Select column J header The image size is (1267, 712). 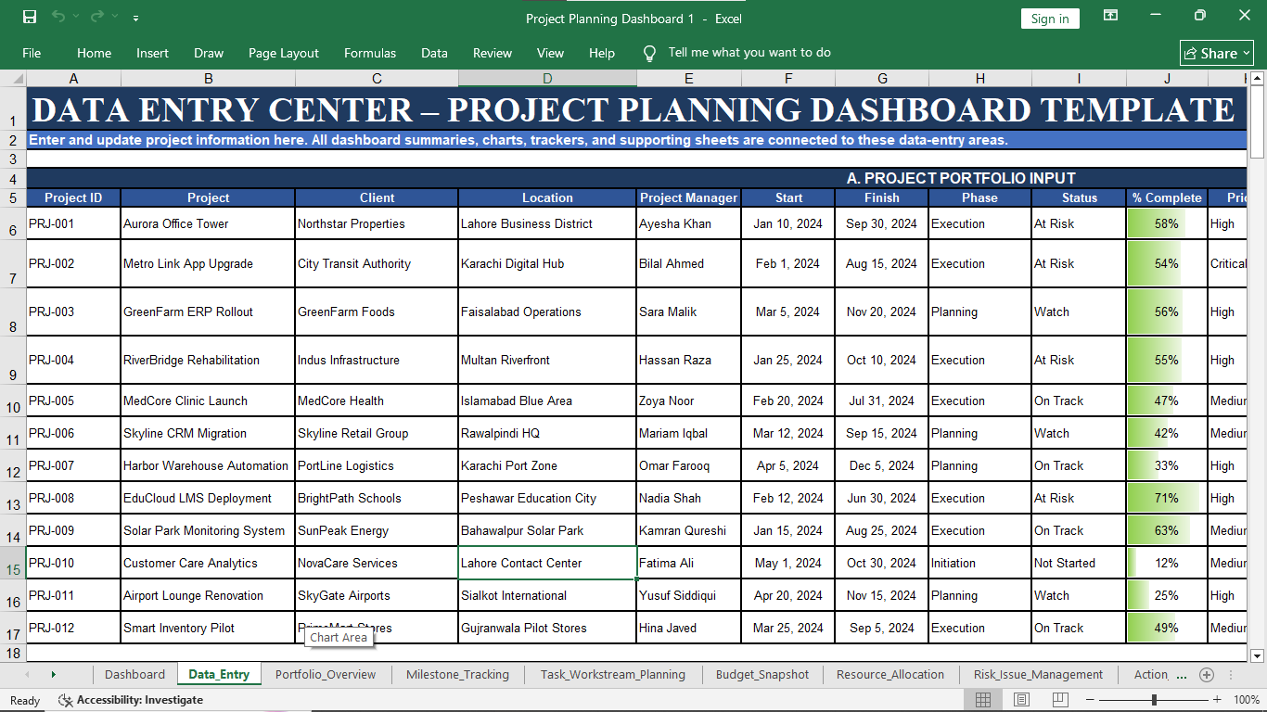point(1167,79)
